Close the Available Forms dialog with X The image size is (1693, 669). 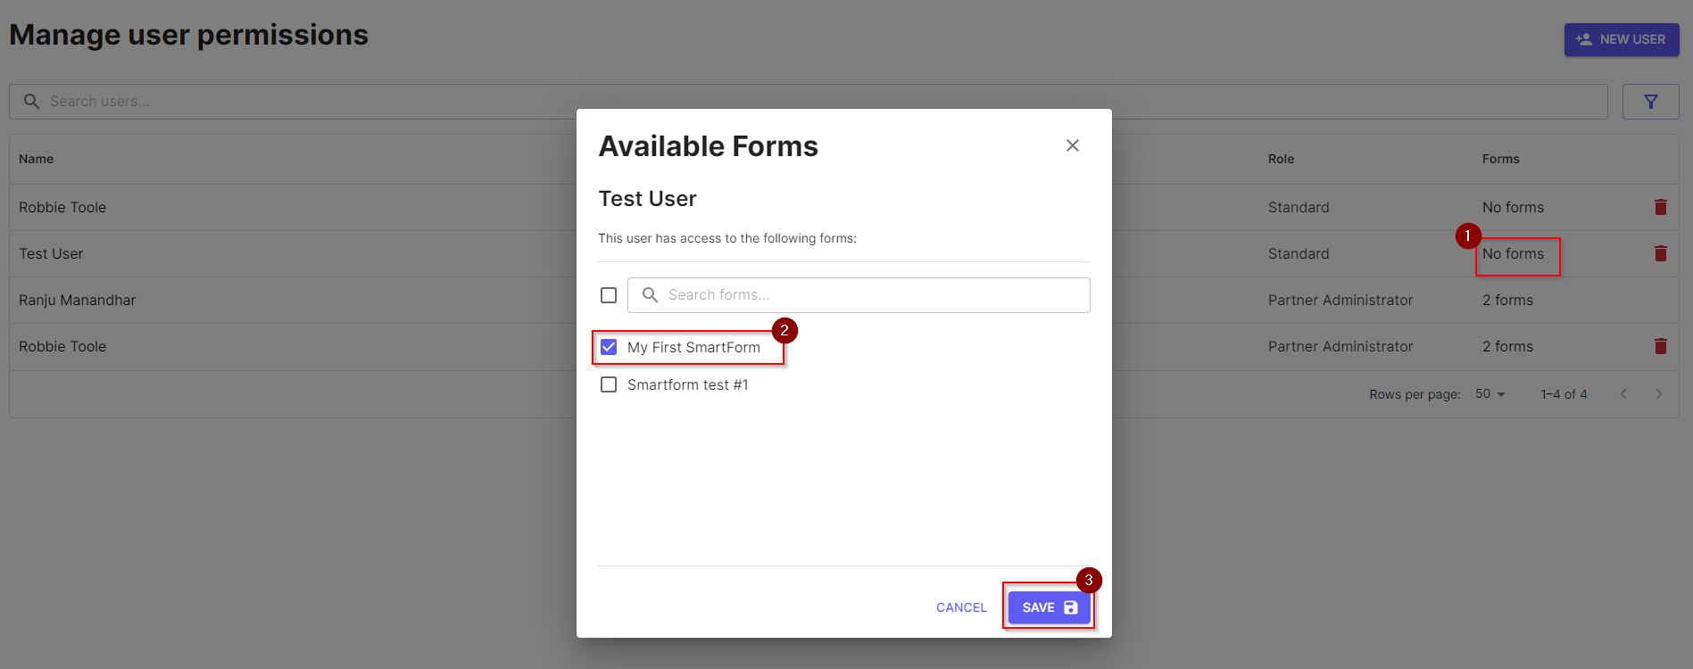1073,145
